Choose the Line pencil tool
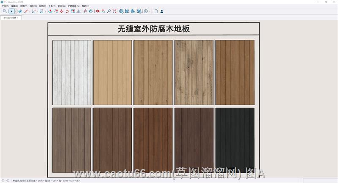Viewport: 338px width, 183px height. pyautogui.click(x=26, y=11)
